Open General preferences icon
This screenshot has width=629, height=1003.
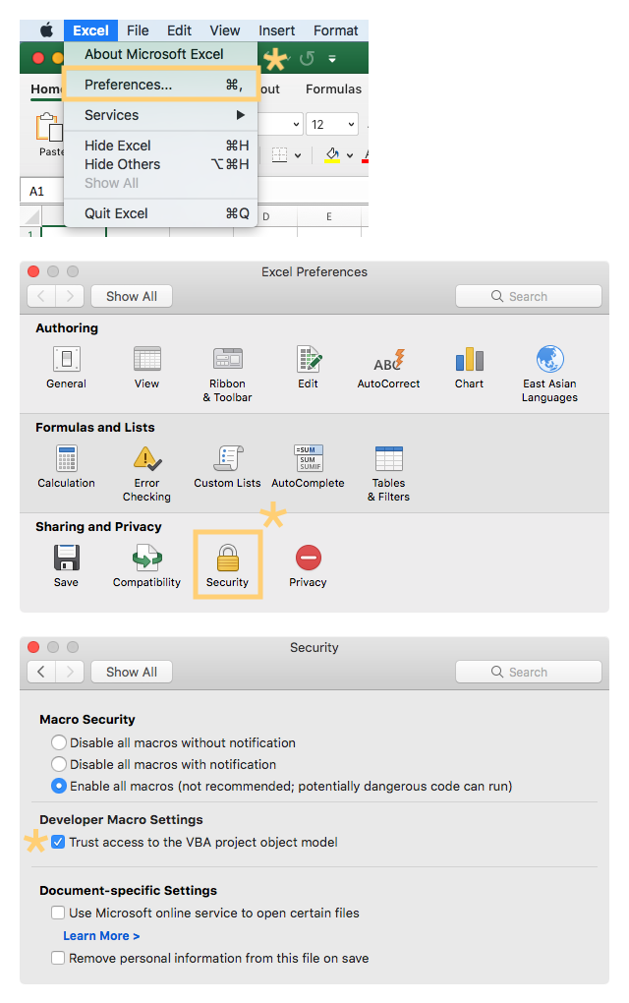click(x=67, y=359)
